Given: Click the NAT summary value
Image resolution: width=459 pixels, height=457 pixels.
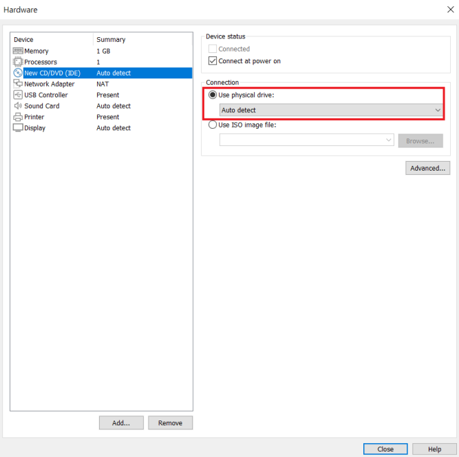Looking at the screenshot, I should [103, 84].
